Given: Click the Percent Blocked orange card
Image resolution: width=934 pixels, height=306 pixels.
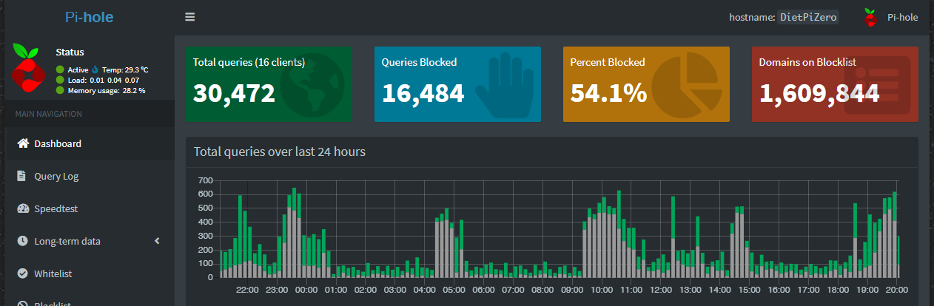Looking at the screenshot, I should pos(646,84).
